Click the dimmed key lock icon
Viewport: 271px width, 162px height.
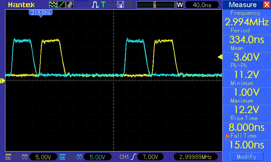pyautogui.click(x=112, y=5)
